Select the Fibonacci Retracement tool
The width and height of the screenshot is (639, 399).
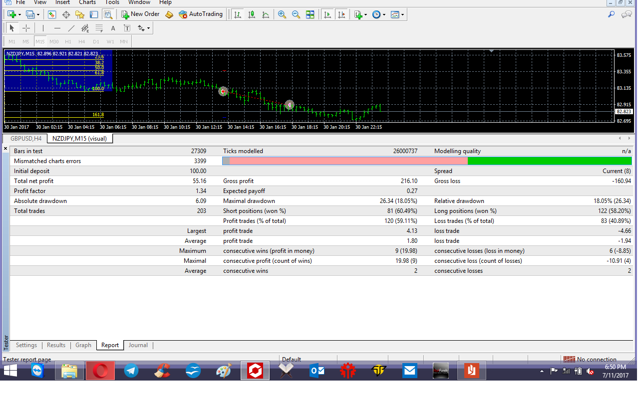point(99,28)
